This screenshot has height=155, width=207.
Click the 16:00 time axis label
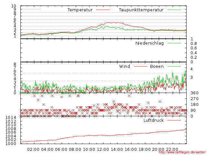pyautogui.click(x=131, y=150)
